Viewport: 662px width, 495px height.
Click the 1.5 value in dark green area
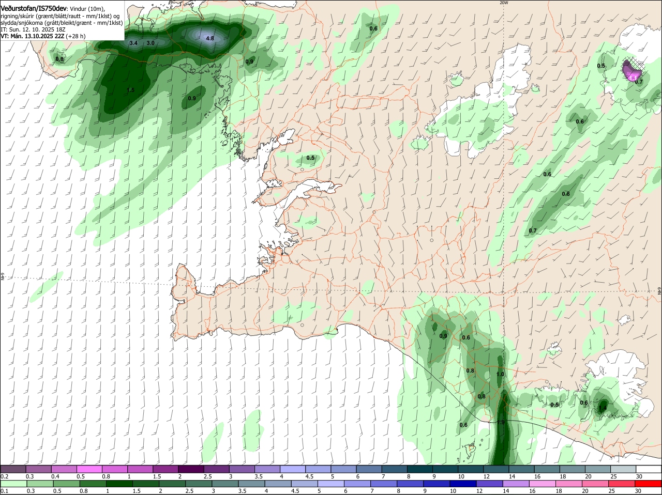tap(130, 90)
